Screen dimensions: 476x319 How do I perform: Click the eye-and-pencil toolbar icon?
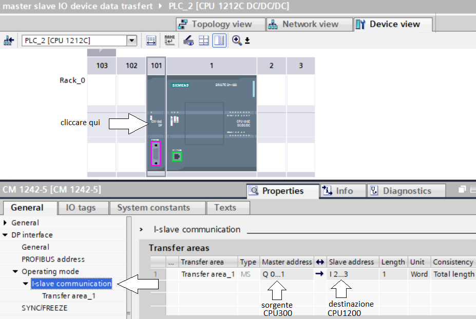tap(188, 41)
